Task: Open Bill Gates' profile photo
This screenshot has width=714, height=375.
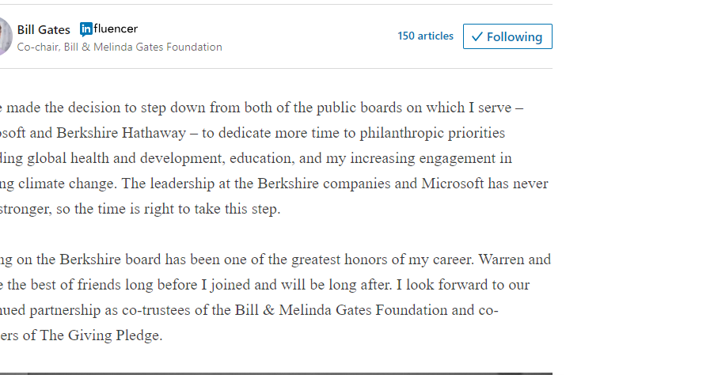Action: tap(6, 36)
